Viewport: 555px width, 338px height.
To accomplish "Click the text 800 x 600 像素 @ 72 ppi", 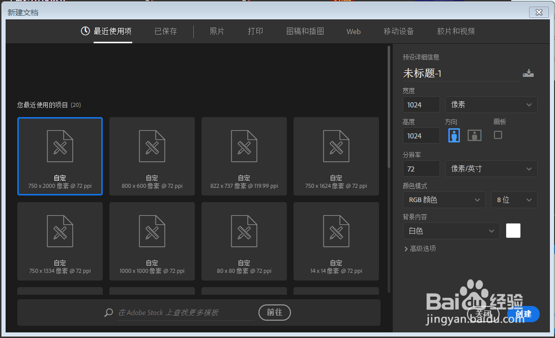I will coord(152,186).
